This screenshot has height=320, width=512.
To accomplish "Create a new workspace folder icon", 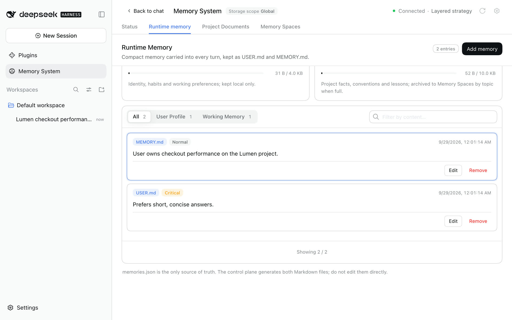I will 102,90.
